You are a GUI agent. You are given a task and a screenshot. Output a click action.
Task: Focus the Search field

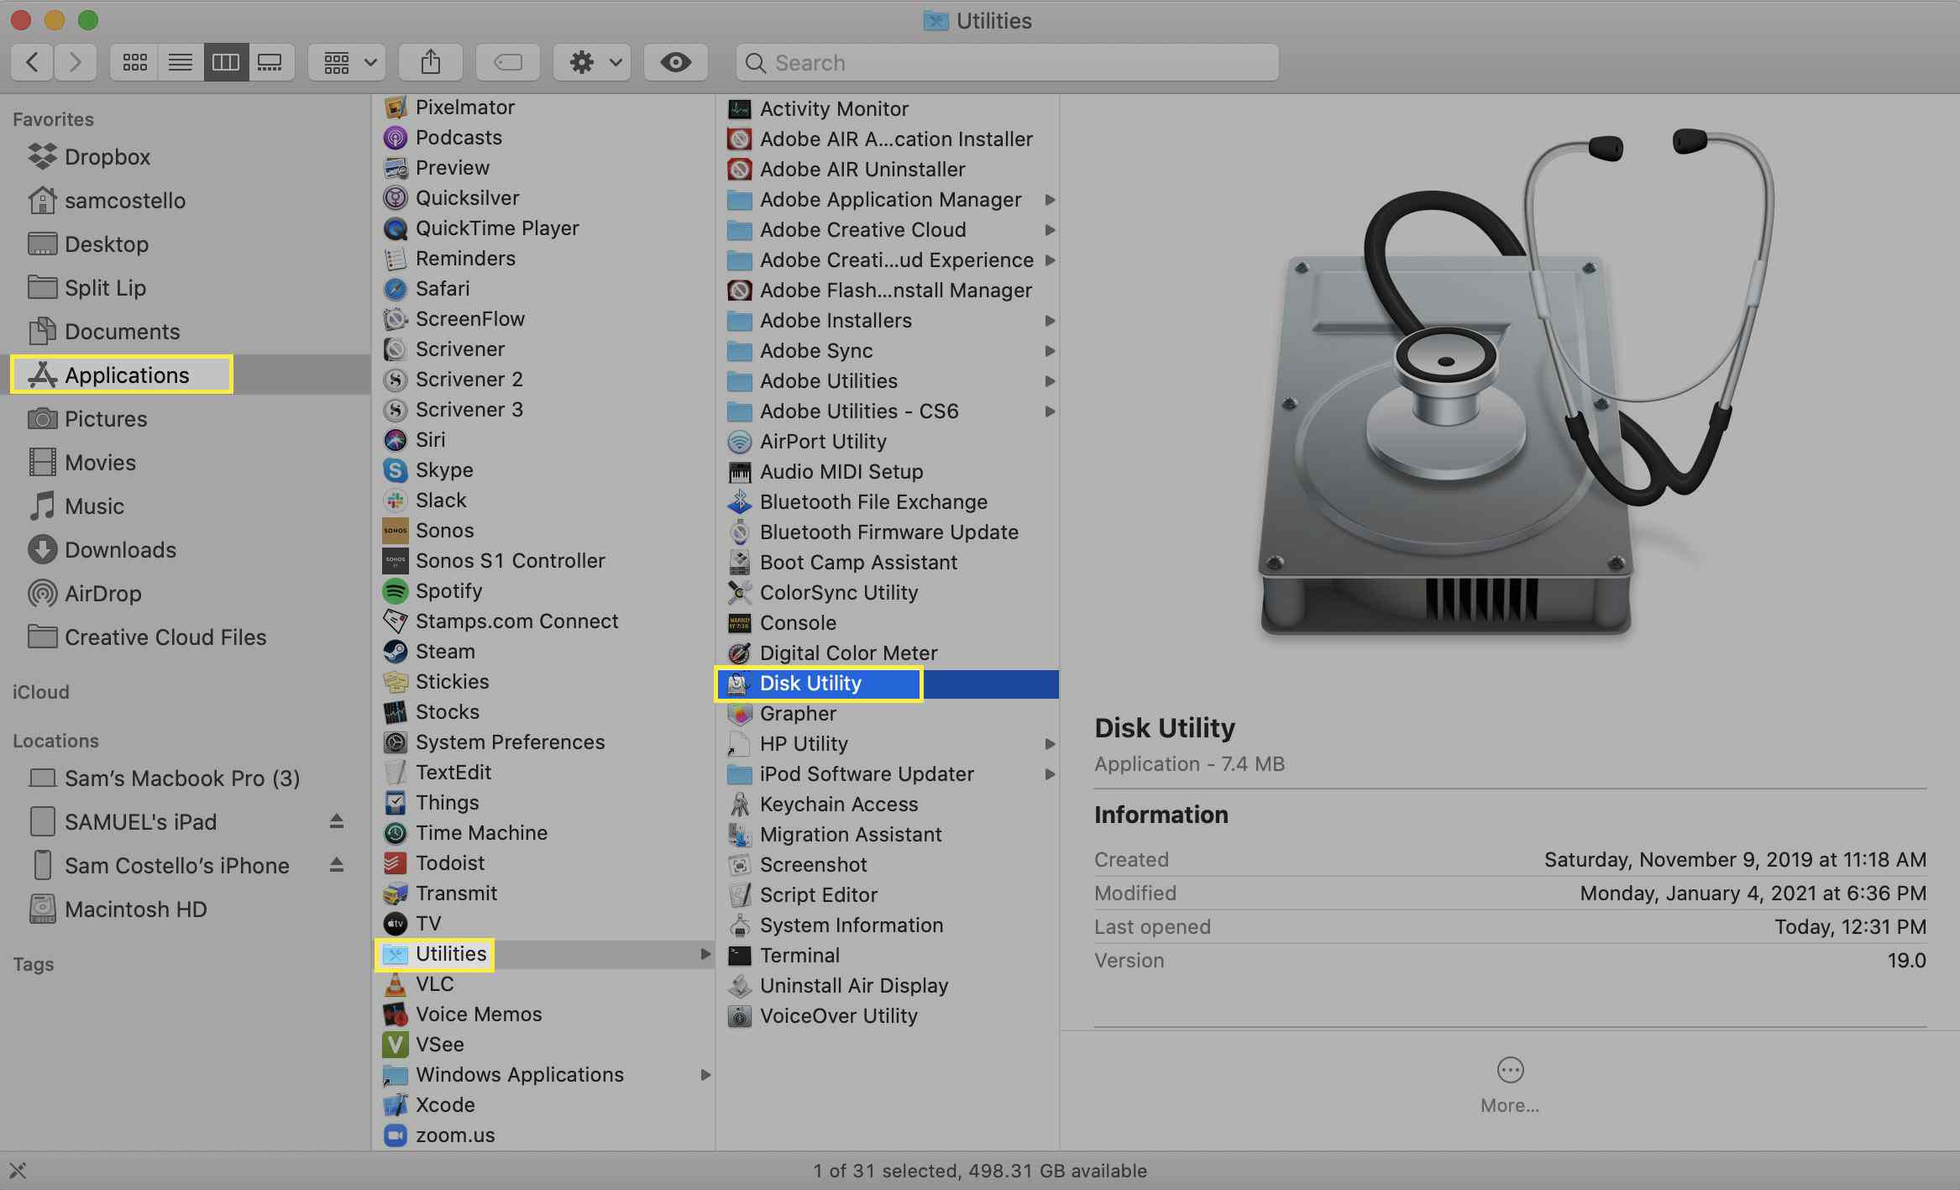click(1007, 62)
